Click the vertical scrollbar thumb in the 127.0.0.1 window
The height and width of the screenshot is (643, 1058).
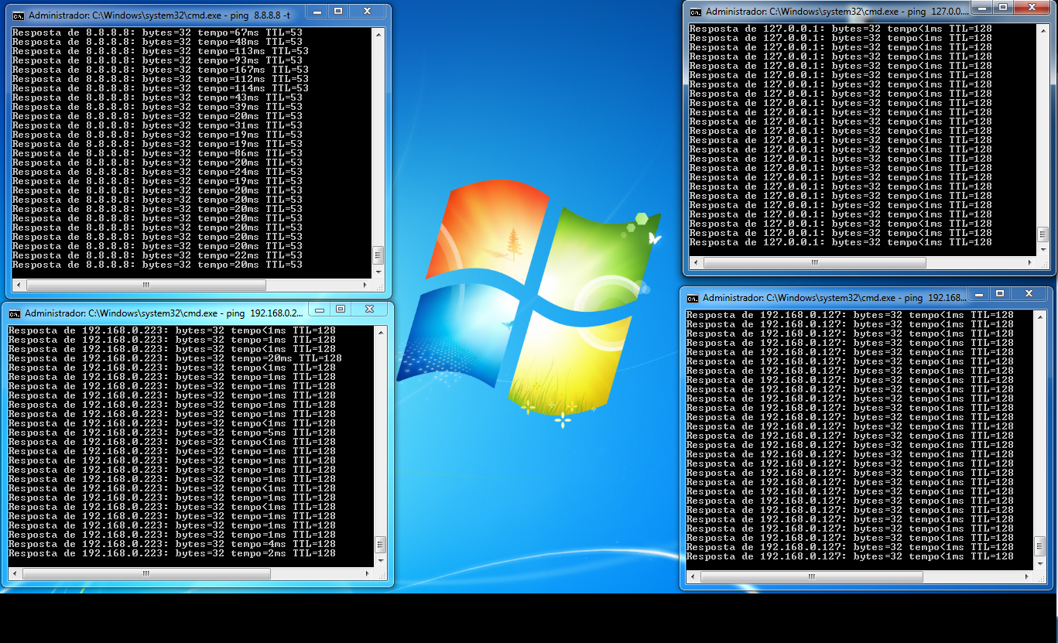(x=1043, y=233)
